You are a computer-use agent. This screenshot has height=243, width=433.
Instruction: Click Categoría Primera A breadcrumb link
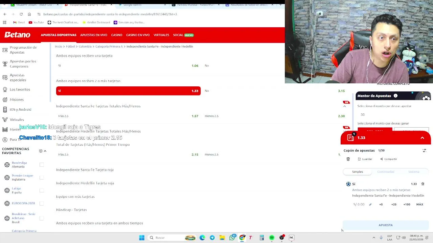[x=109, y=47]
